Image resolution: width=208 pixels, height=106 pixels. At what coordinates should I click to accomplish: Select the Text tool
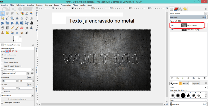click(x=31, y=23)
